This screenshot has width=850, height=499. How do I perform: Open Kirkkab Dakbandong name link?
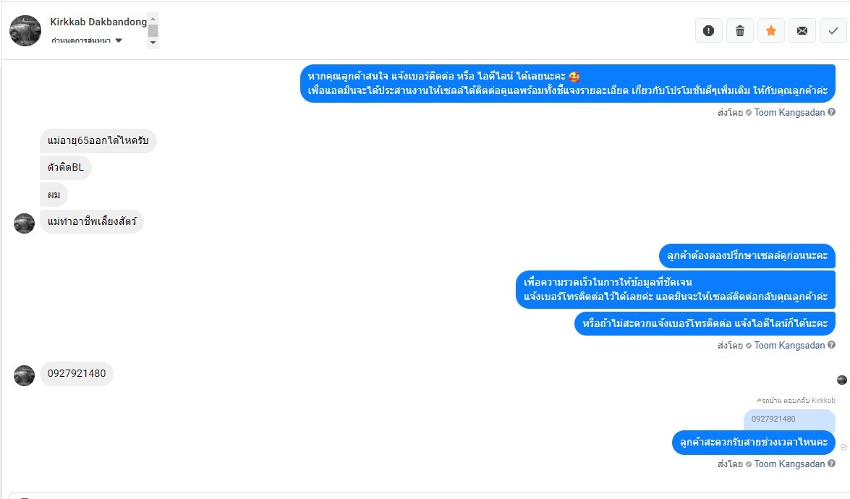click(98, 22)
